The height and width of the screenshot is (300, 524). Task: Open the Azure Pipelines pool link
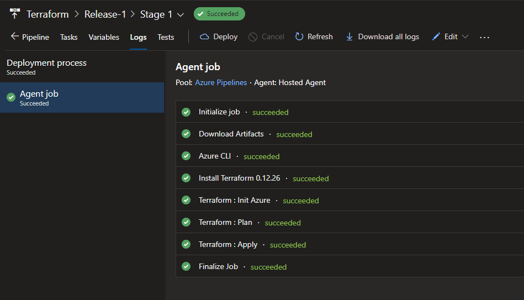221,82
